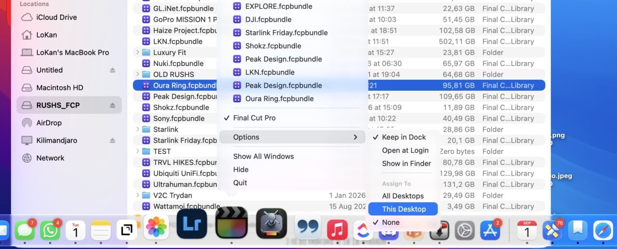Screen dimensions: 617x249
Task: Open the blue quotation-marks app in Dock
Action: 308,227
